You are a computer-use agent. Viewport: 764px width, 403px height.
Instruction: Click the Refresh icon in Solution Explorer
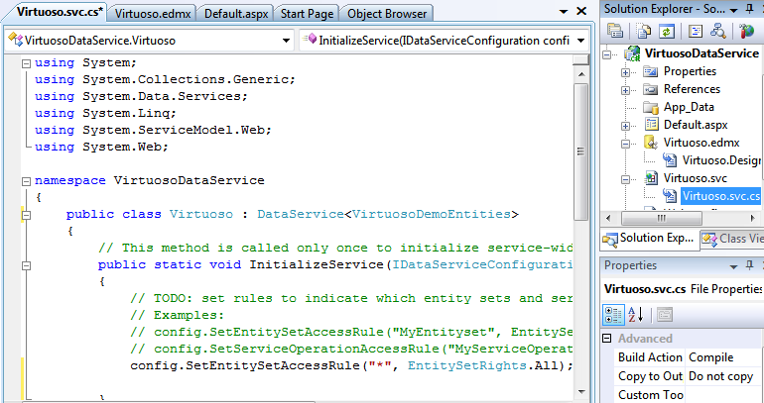(x=668, y=31)
